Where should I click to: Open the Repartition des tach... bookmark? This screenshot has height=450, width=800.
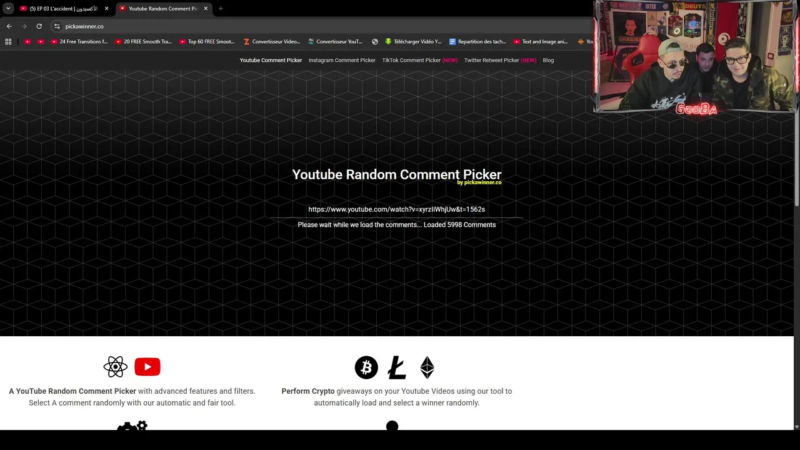477,42
